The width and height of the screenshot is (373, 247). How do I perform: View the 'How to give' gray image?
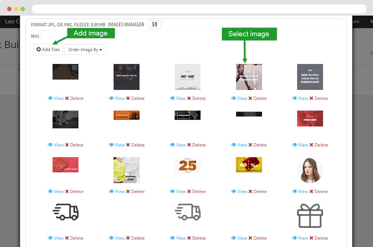pyautogui.click(x=300, y=98)
